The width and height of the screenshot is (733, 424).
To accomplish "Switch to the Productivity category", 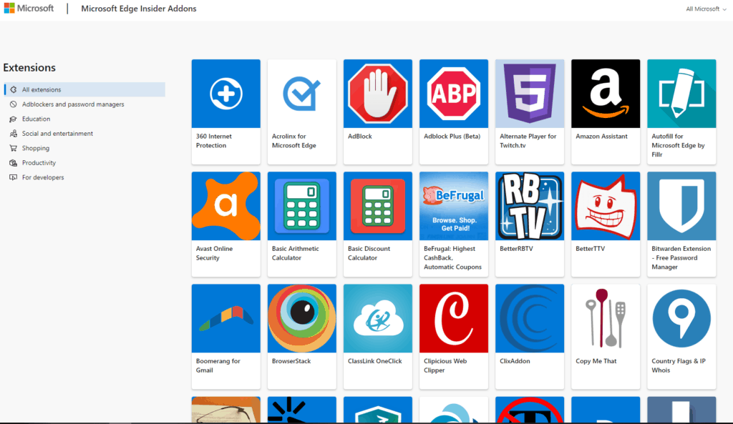I will pyautogui.click(x=39, y=162).
